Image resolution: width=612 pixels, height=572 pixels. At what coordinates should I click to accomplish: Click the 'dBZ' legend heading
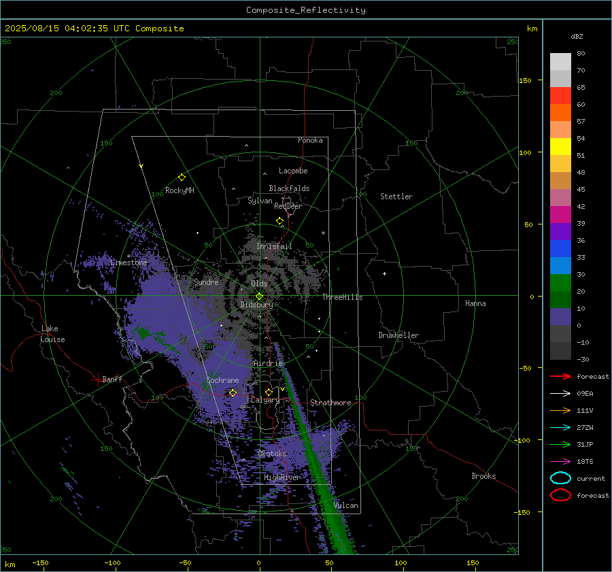[x=577, y=37]
